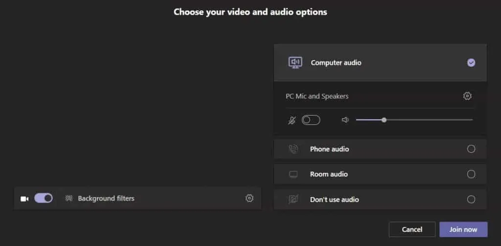Select the Room audio radio button

point(471,174)
